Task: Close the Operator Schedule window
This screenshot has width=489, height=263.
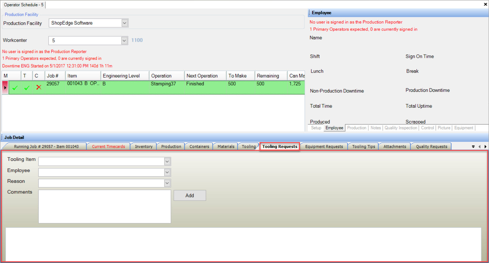Action: tap(486, 4)
